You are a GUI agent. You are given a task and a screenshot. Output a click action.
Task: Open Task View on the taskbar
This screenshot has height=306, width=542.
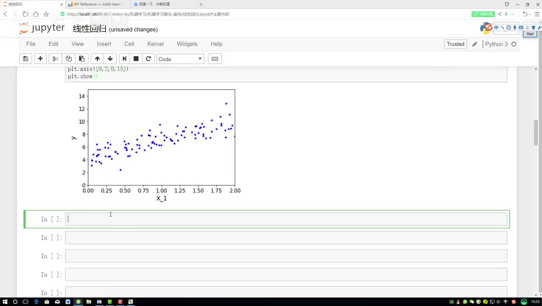(25, 302)
